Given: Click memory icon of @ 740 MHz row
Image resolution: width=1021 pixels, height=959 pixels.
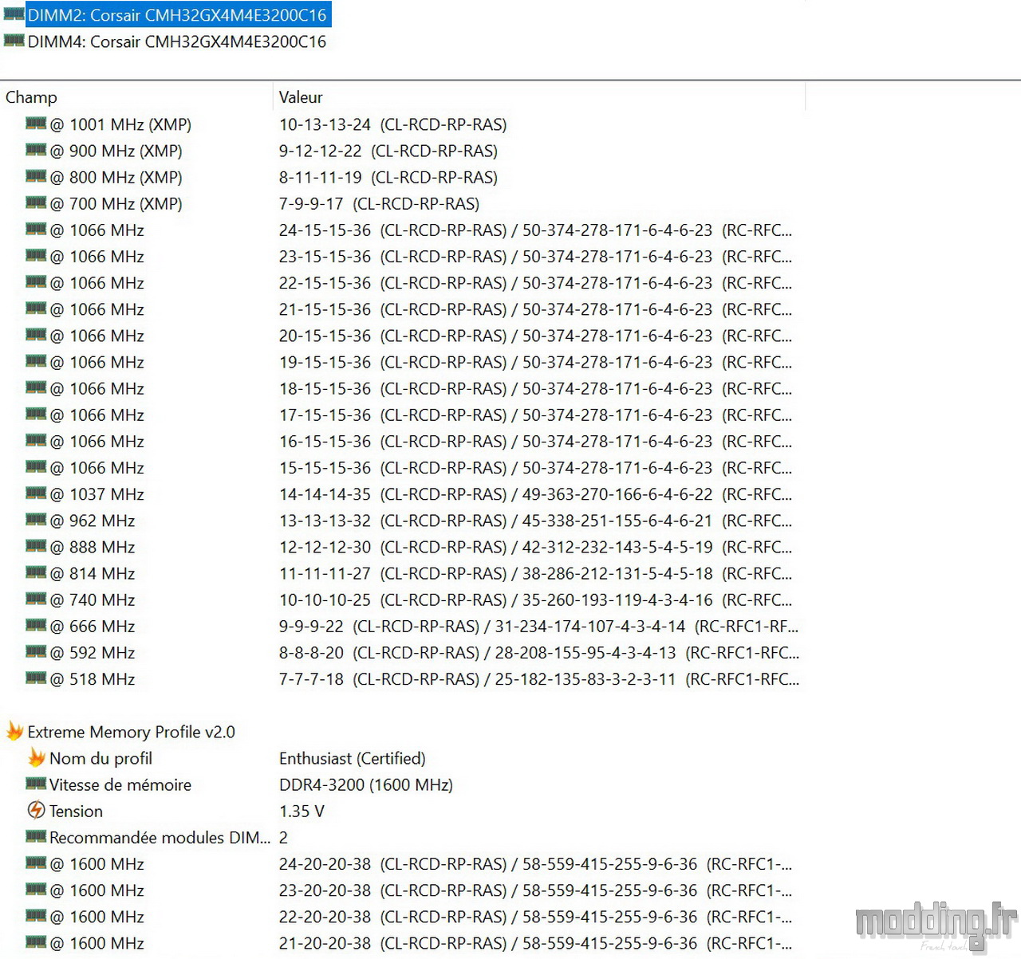Looking at the screenshot, I should point(36,598).
